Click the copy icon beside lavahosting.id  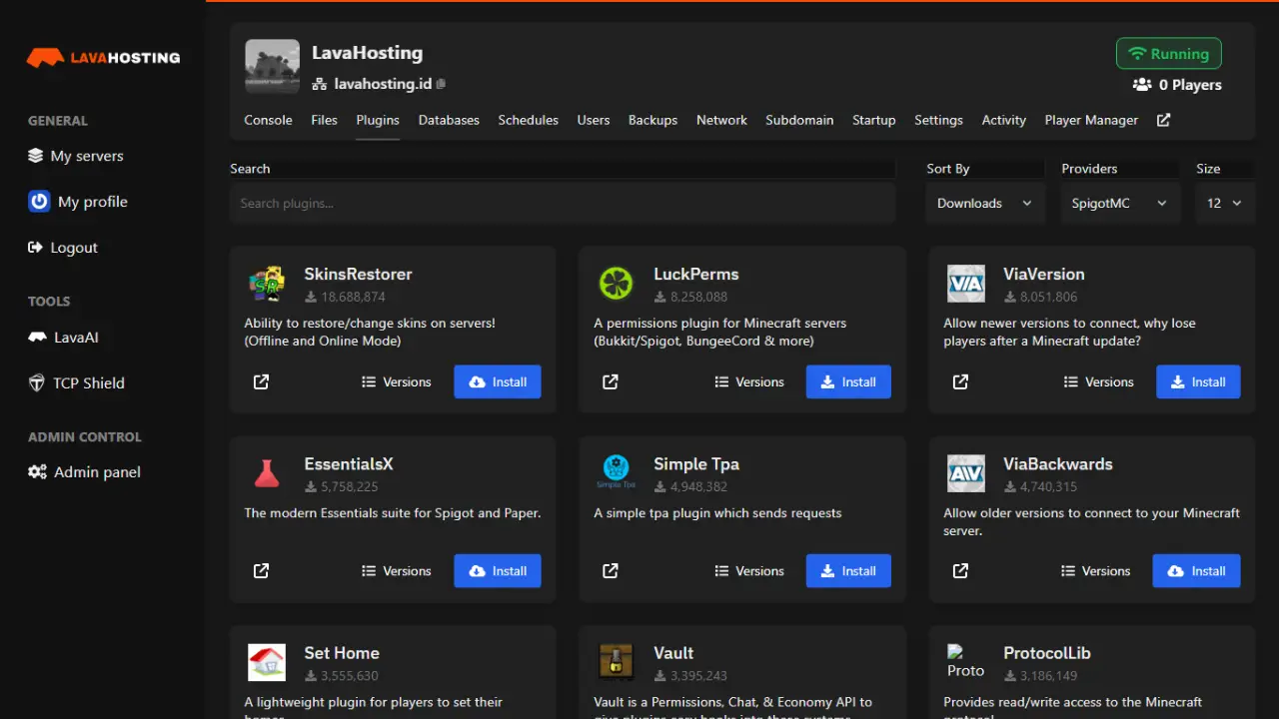[x=442, y=85]
